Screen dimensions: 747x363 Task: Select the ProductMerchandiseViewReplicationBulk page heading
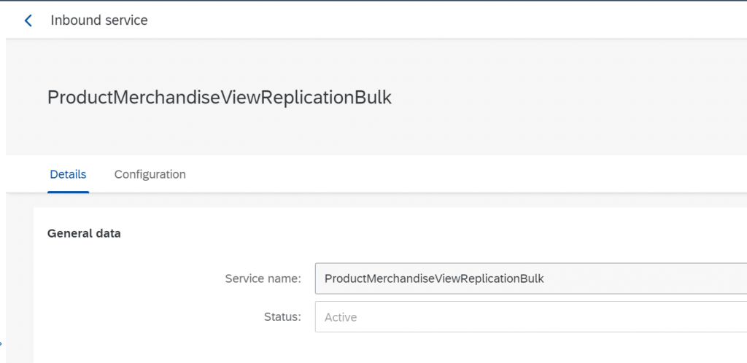pos(220,98)
